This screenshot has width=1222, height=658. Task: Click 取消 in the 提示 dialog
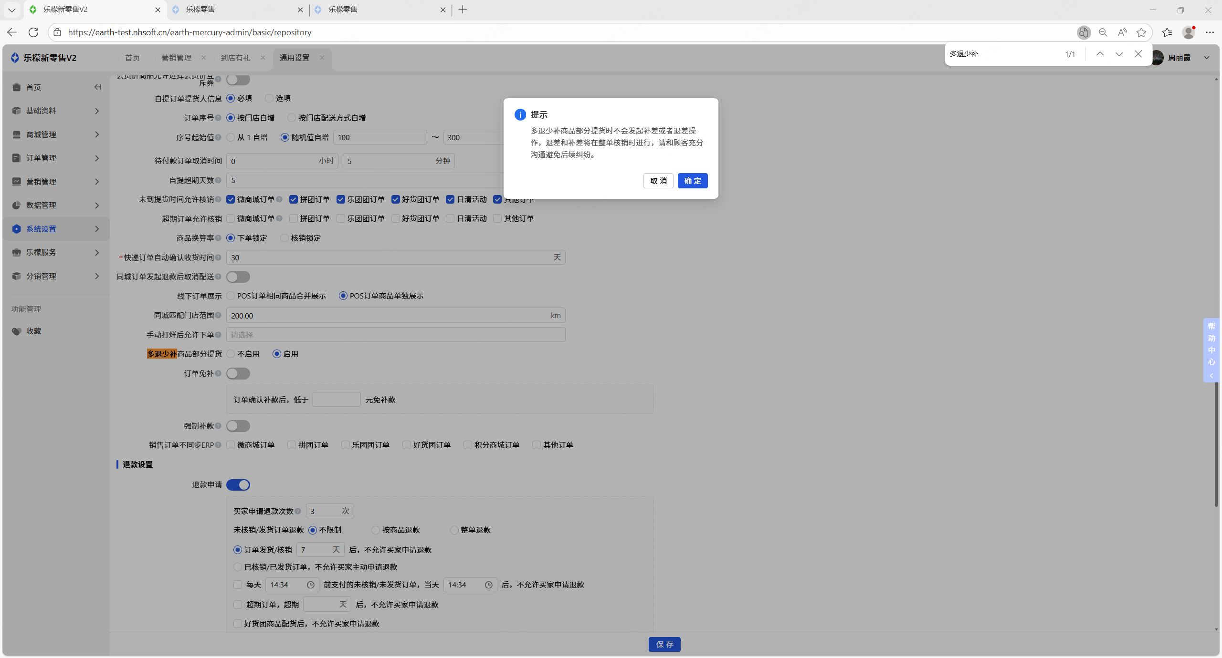(658, 181)
